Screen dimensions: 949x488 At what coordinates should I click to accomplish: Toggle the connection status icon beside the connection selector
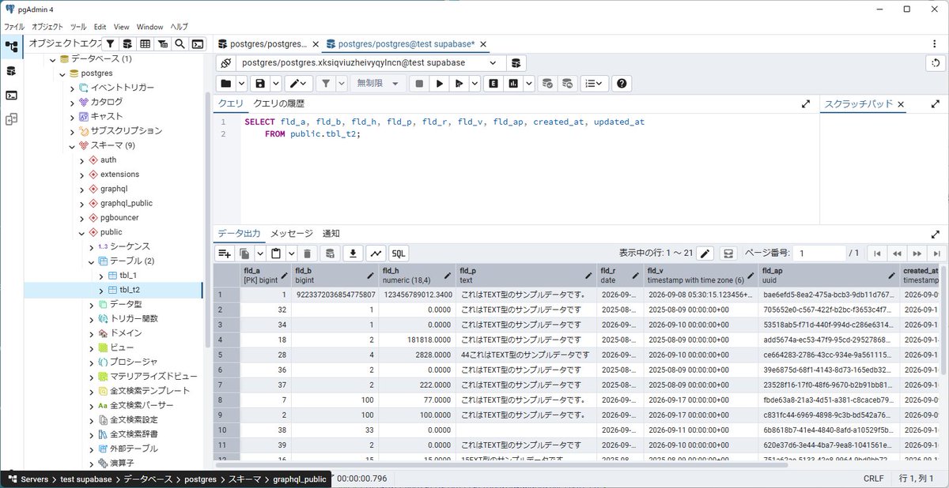pyautogui.click(x=225, y=63)
